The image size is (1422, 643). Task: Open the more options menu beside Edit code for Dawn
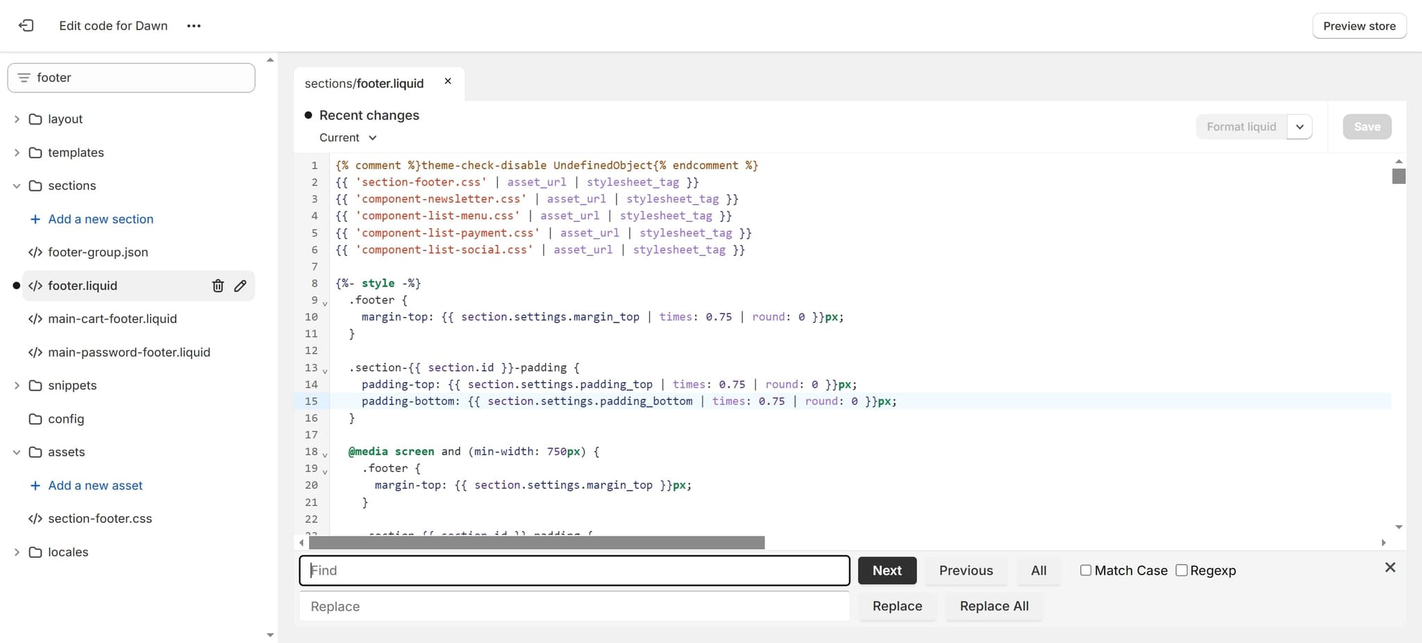(x=194, y=26)
